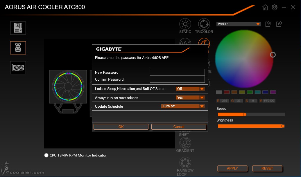Open the Leds in Sleep status dropdown
The width and height of the screenshot is (301, 177).
pyautogui.click(x=190, y=89)
